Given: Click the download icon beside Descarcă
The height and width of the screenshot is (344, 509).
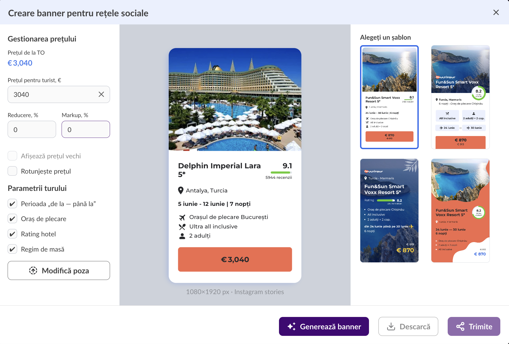Looking at the screenshot, I should click(391, 326).
